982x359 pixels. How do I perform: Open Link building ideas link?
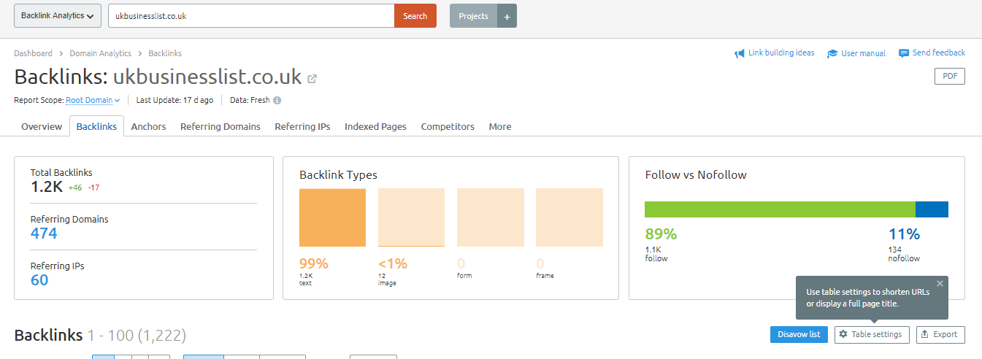[x=781, y=53]
